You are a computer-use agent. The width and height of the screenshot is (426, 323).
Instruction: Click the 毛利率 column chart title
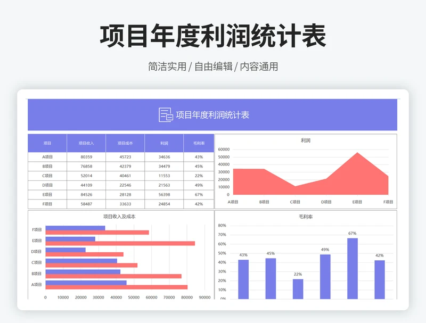click(x=306, y=217)
